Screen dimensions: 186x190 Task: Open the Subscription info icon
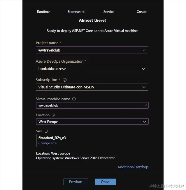[65, 80]
